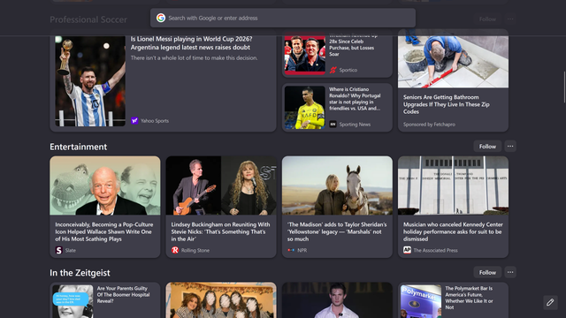Open woman with white horse image

[337, 185]
